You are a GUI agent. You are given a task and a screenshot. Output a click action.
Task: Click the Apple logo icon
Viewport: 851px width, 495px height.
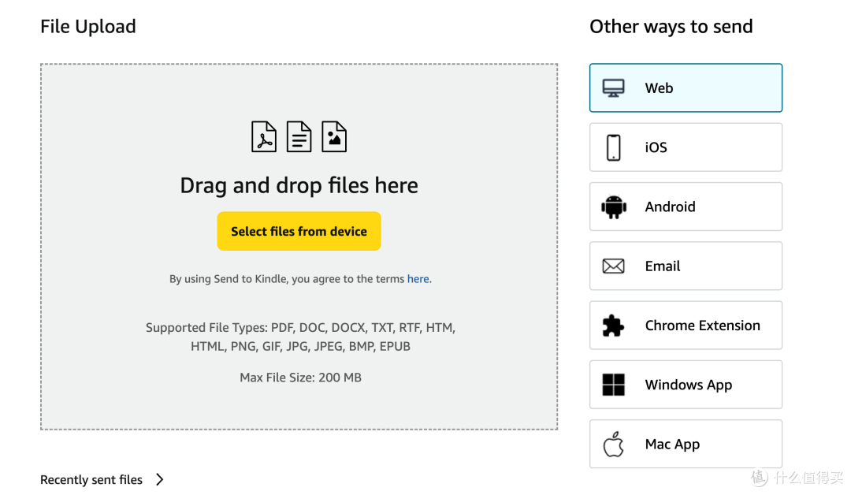click(613, 444)
